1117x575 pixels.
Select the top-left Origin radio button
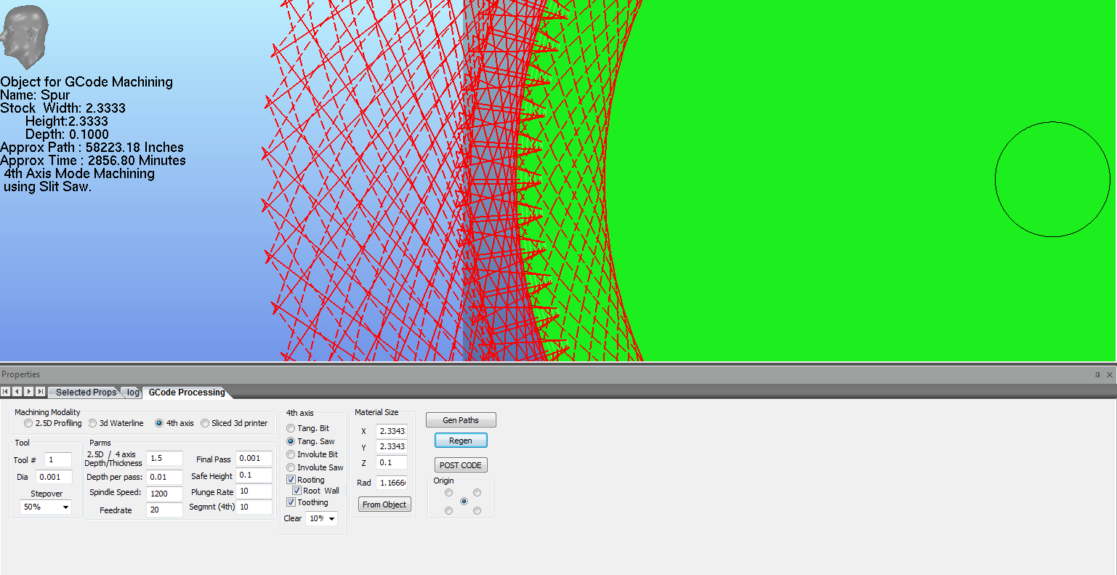pos(448,493)
